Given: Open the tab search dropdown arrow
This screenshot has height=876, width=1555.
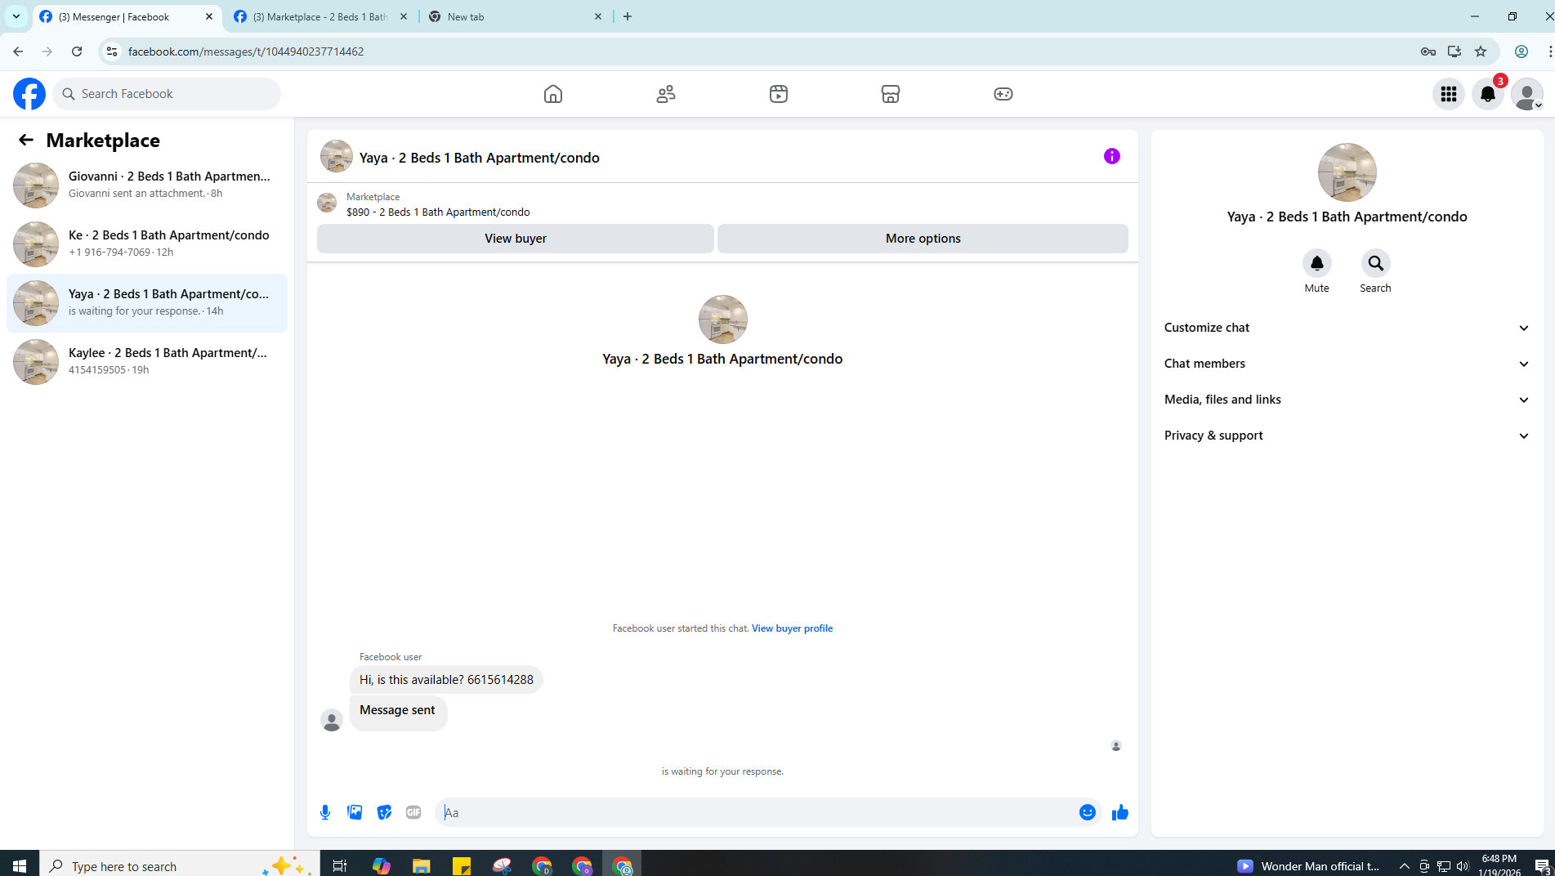Looking at the screenshot, I should click(16, 16).
